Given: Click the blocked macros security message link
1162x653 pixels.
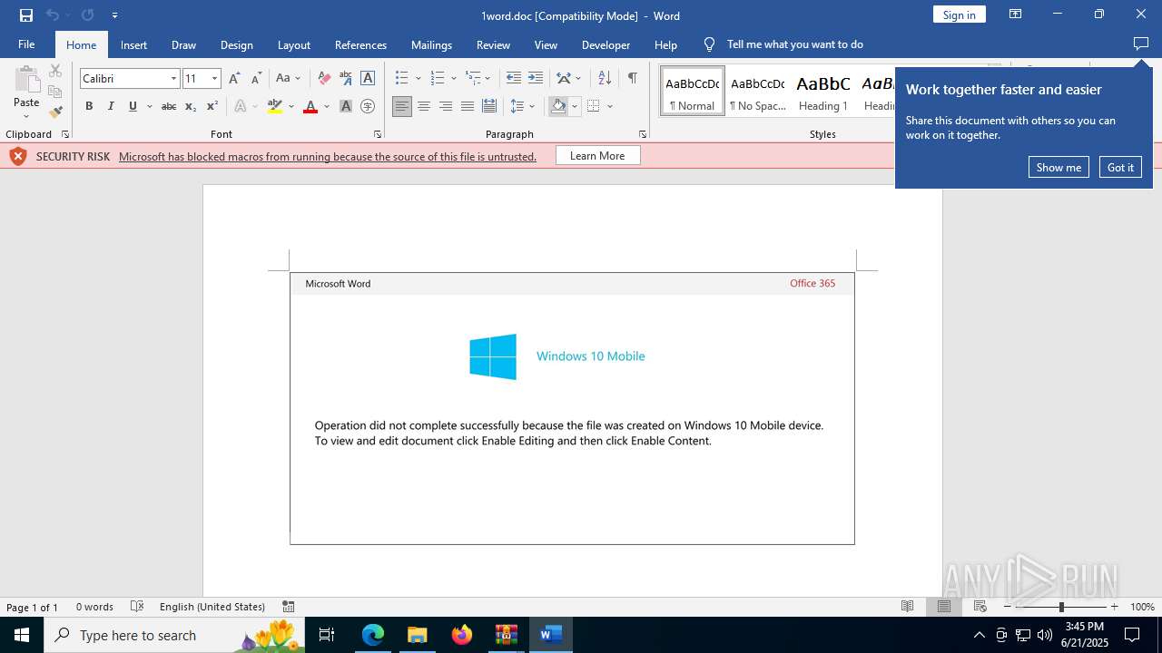Looking at the screenshot, I should pos(328,156).
